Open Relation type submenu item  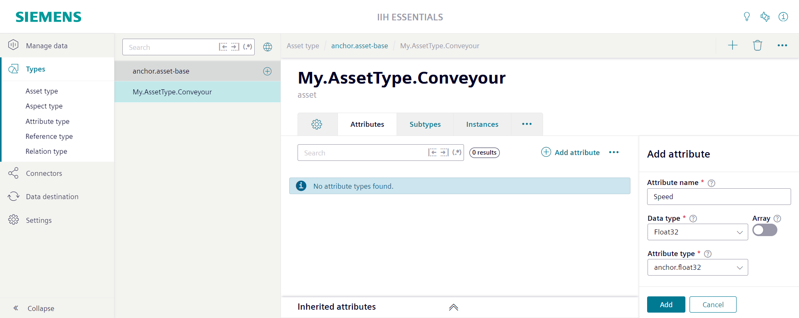click(x=46, y=151)
